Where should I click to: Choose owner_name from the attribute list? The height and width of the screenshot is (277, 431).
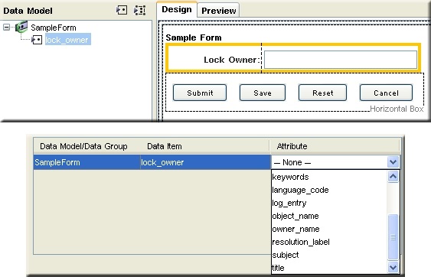coord(329,229)
